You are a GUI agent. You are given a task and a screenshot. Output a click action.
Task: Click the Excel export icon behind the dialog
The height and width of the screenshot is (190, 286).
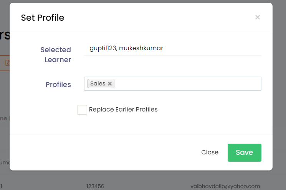[7, 63]
